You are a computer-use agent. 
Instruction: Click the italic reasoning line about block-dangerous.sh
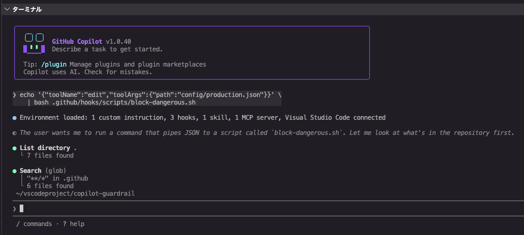click(x=267, y=133)
